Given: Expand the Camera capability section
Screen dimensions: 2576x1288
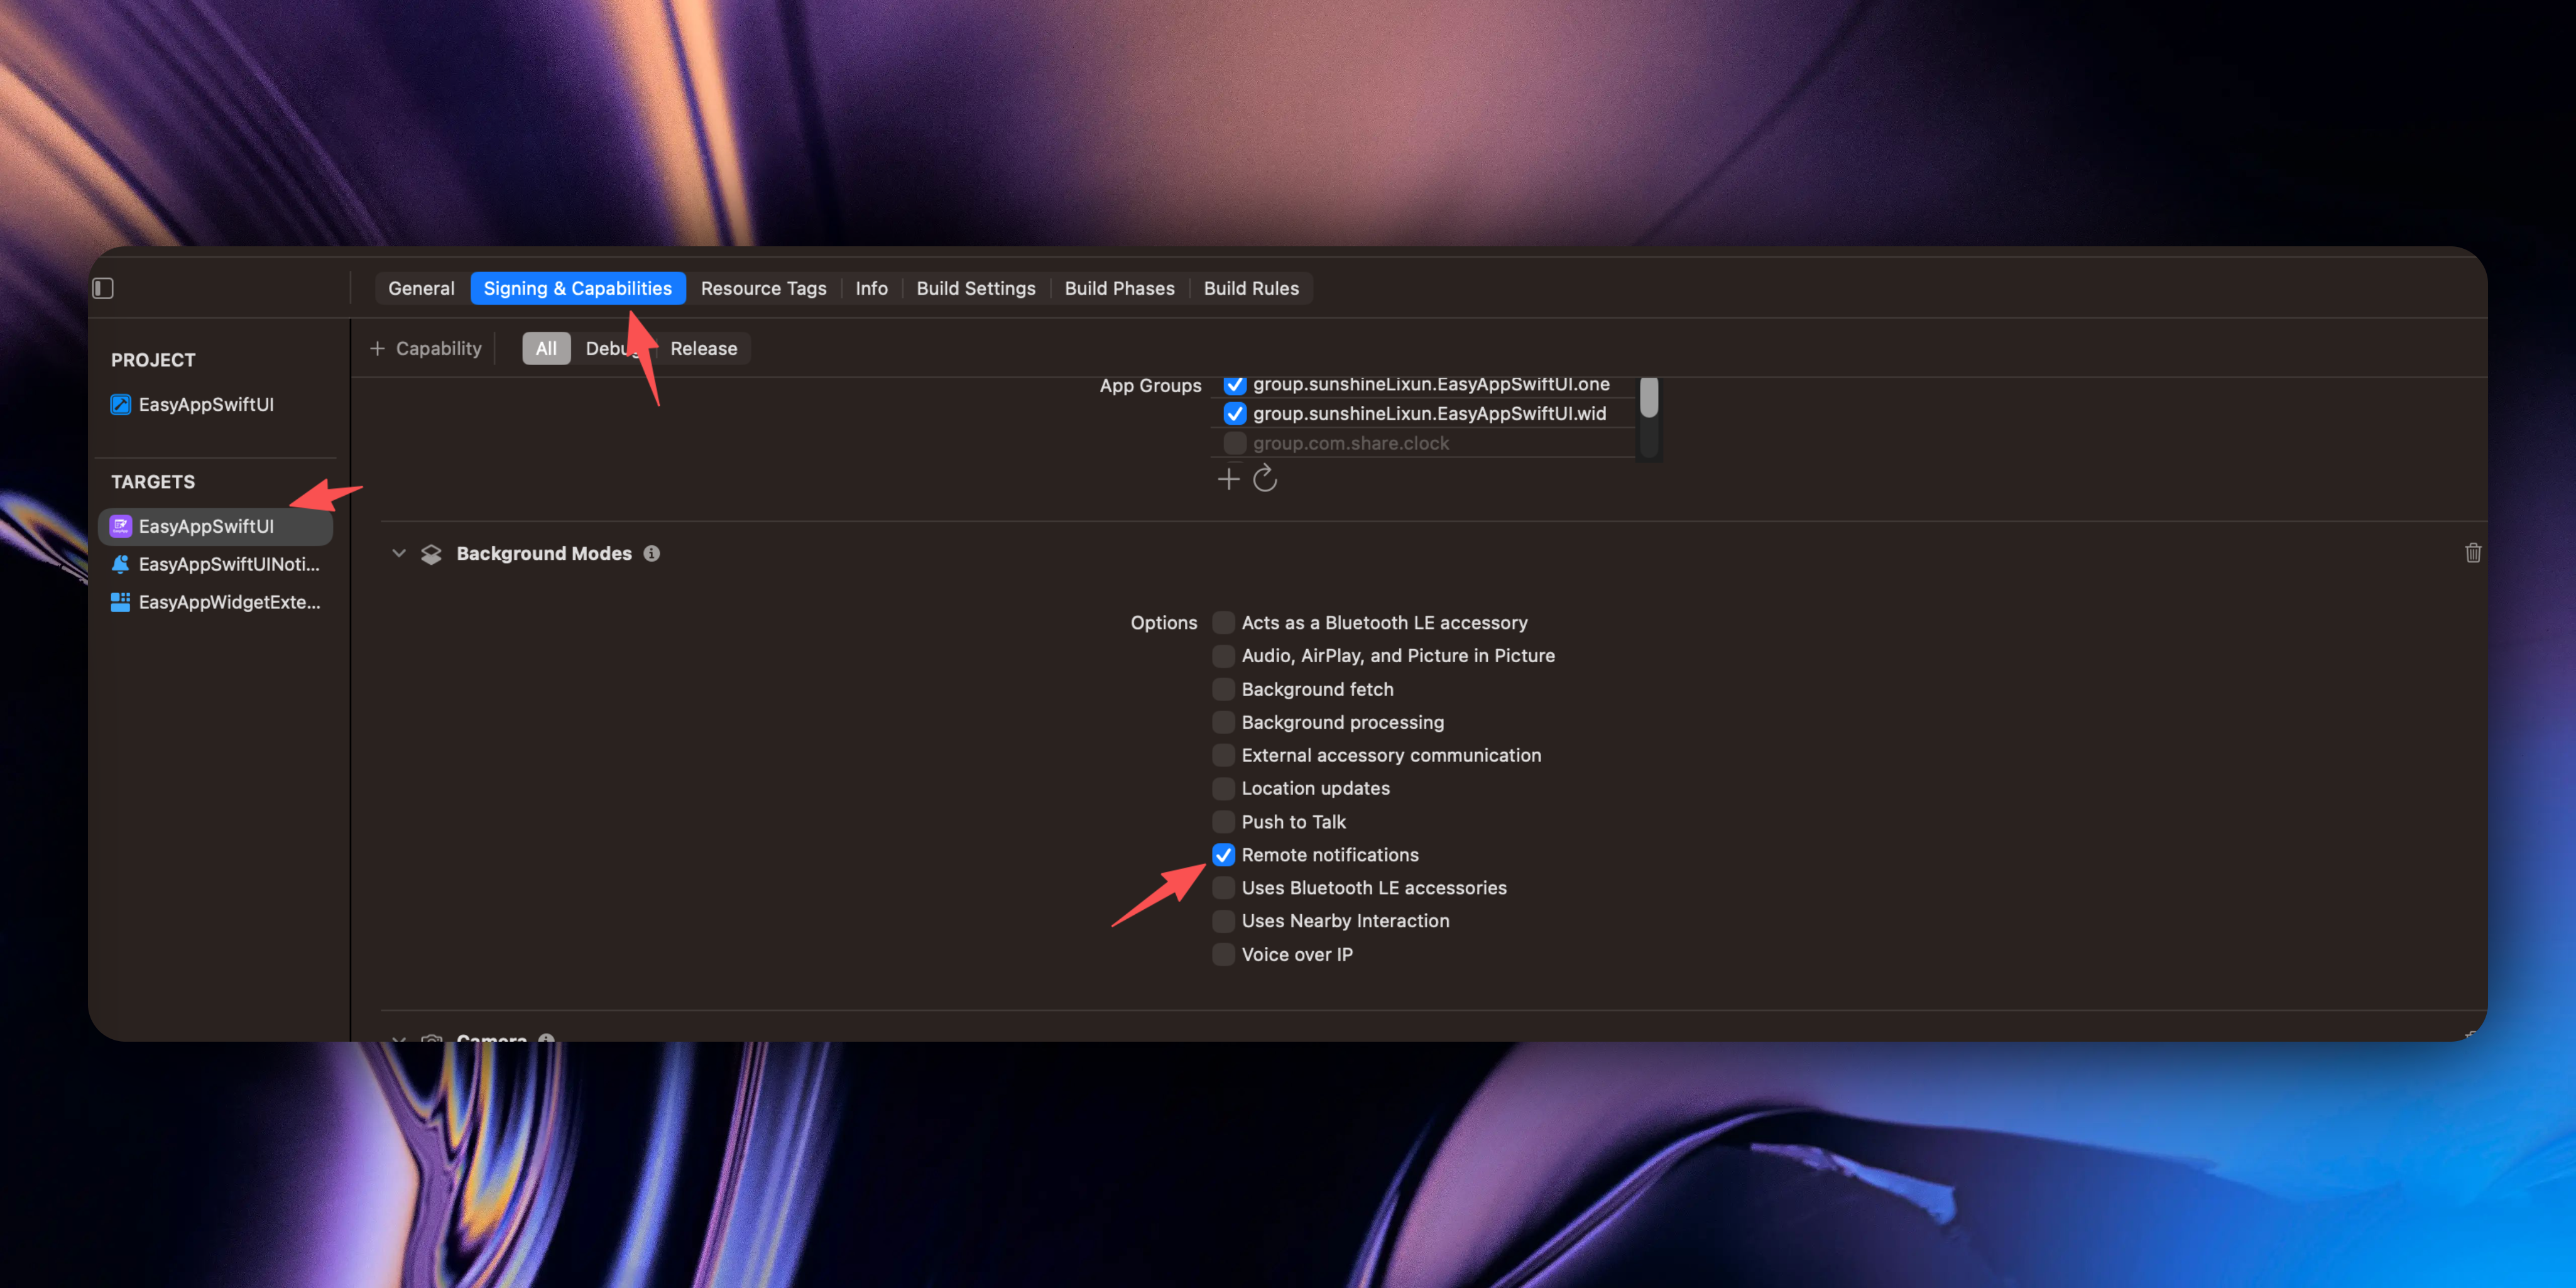Looking at the screenshot, I should [x=399, y=1038].
